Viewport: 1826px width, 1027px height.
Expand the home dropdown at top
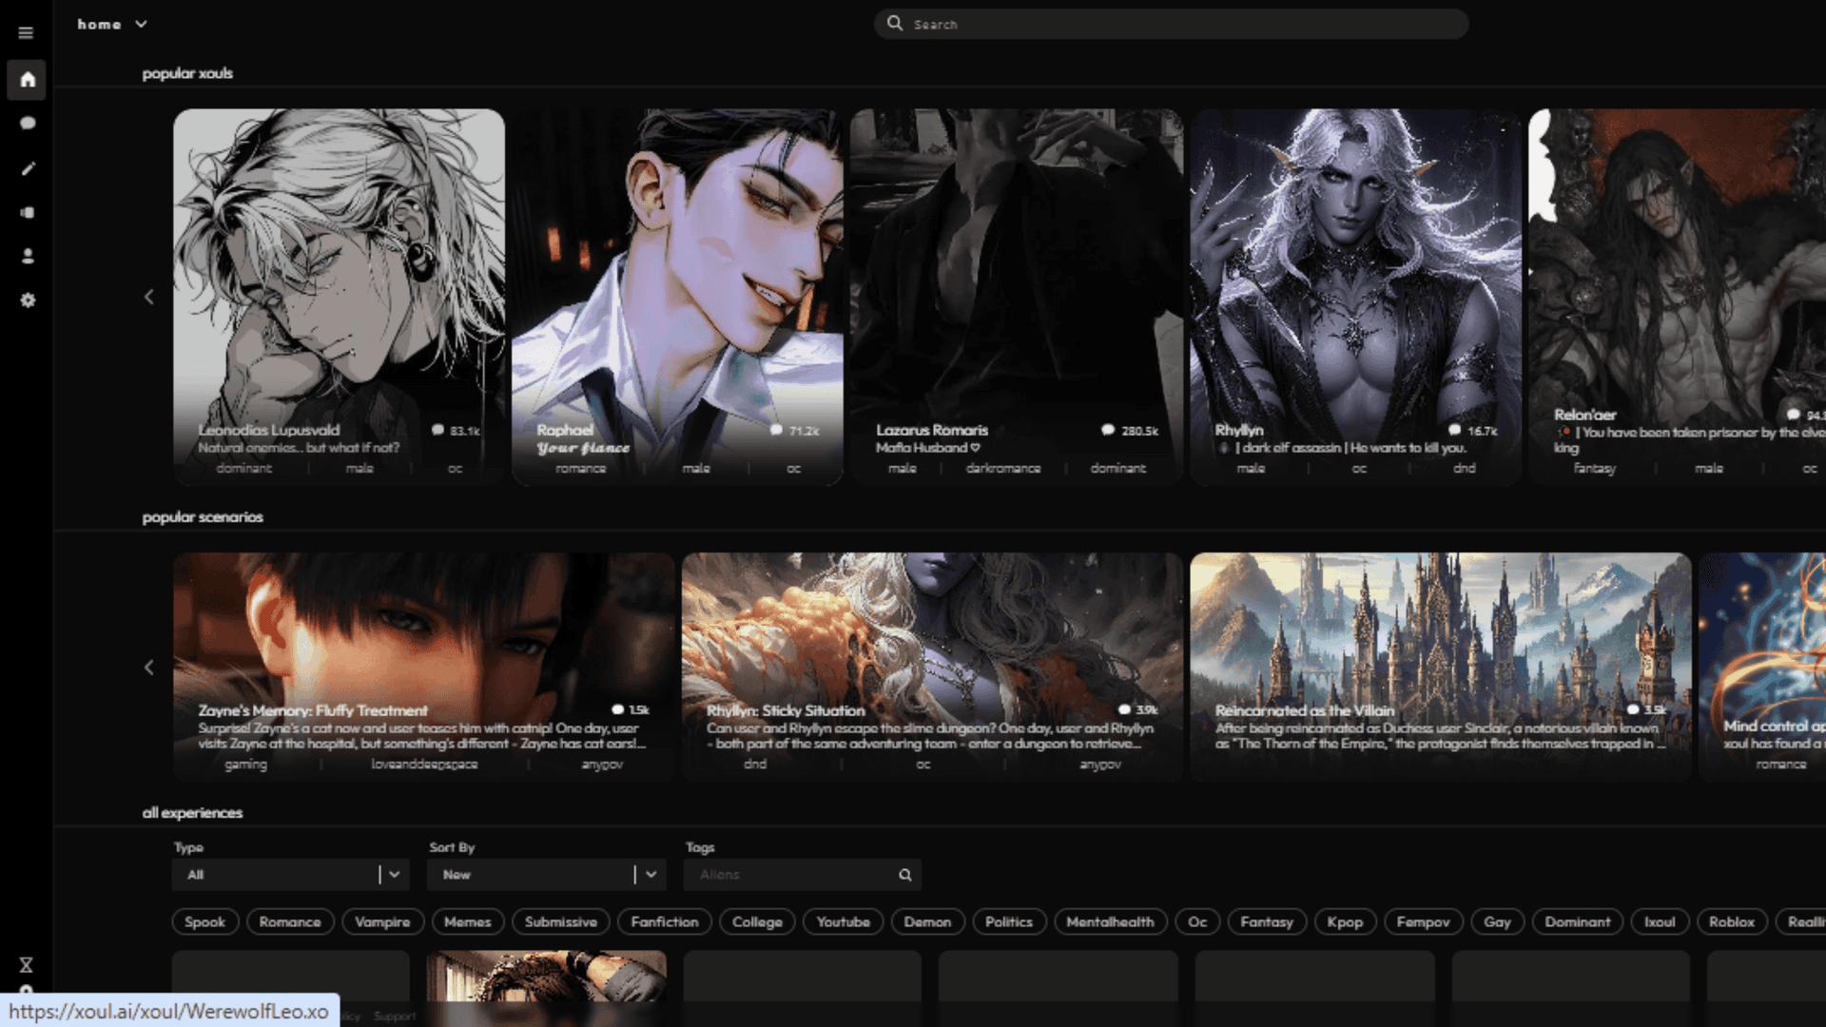pyautogui.click(x=112, y=24)
